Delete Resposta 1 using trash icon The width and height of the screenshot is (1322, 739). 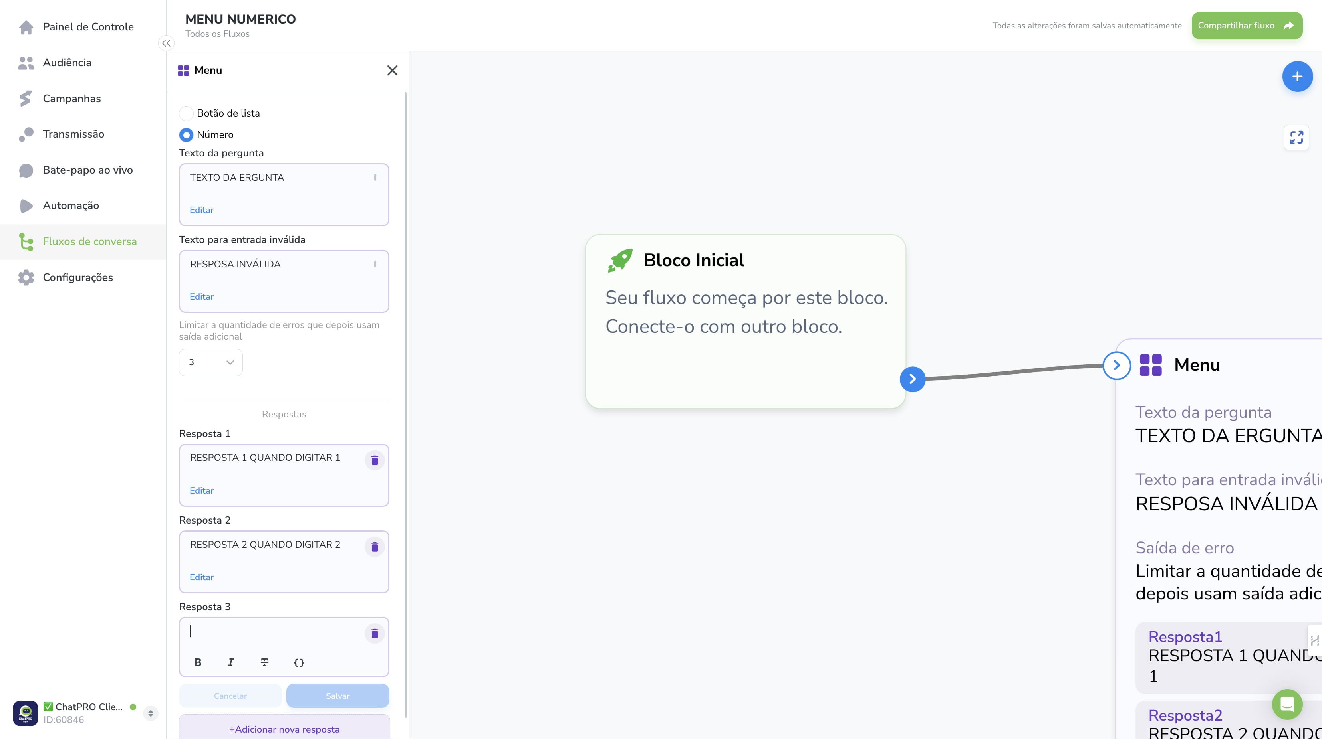[x=375, y=460]
